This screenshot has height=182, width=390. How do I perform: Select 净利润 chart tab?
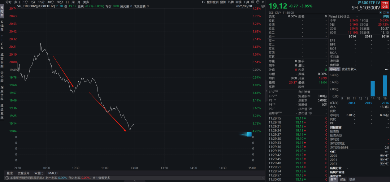coord(334,69)
